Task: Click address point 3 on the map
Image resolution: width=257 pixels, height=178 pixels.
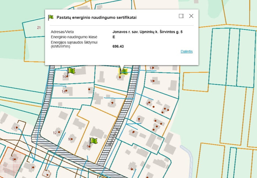Action: [x=112, y=103]
